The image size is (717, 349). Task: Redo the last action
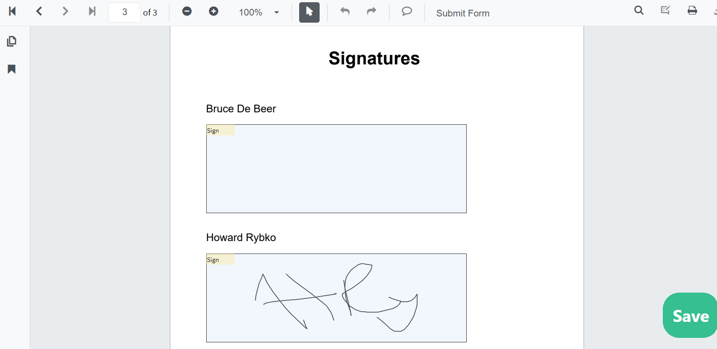372,12
